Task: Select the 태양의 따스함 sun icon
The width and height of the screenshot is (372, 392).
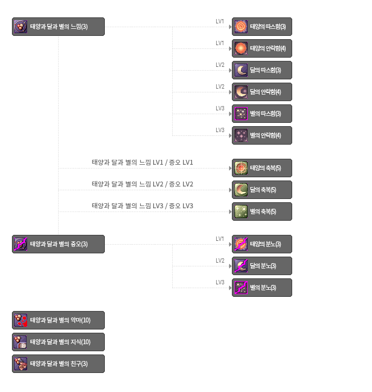Action: (241, 27)
